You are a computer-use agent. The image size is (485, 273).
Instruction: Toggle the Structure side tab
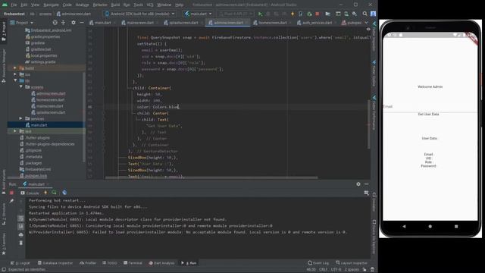click(x=4, y=214)
